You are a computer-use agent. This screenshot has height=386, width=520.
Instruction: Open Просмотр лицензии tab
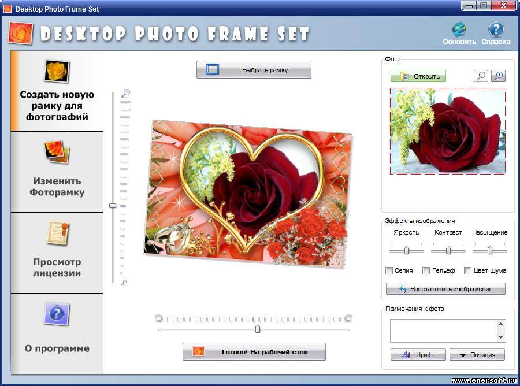click(x=57, y=253)
